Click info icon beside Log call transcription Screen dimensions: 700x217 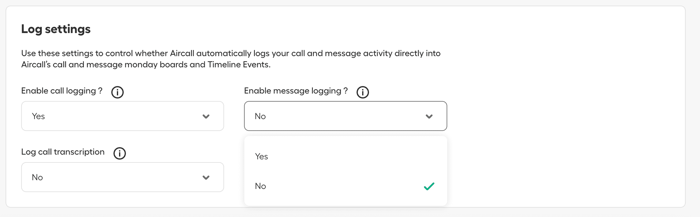point(120,153)
